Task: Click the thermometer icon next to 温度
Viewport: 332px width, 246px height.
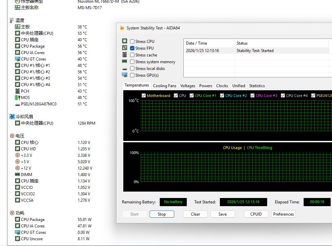Action: [11, 20]
